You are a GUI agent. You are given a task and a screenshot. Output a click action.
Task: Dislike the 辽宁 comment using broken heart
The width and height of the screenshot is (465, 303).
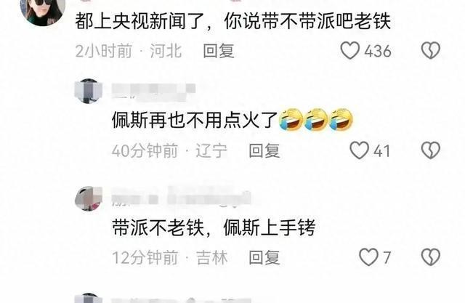(x=431, y=150)
